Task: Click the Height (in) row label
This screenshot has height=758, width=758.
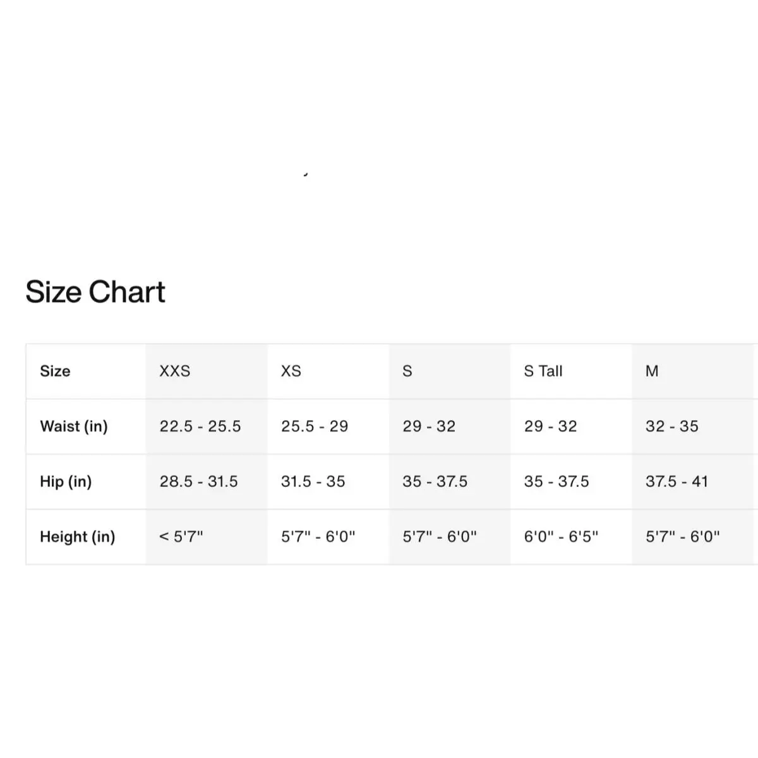Action: [78, 537]
